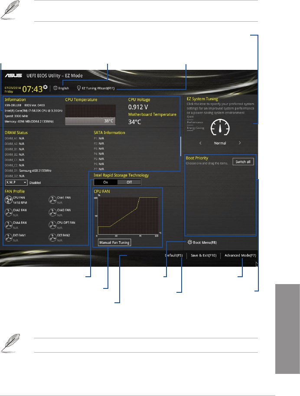Click the Switch all button

(243, 162)
